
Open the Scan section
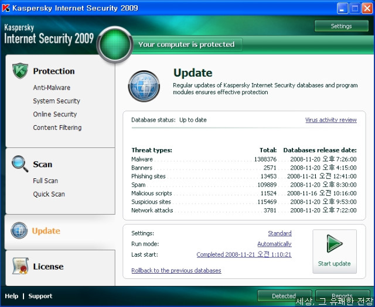click(43, 164)
